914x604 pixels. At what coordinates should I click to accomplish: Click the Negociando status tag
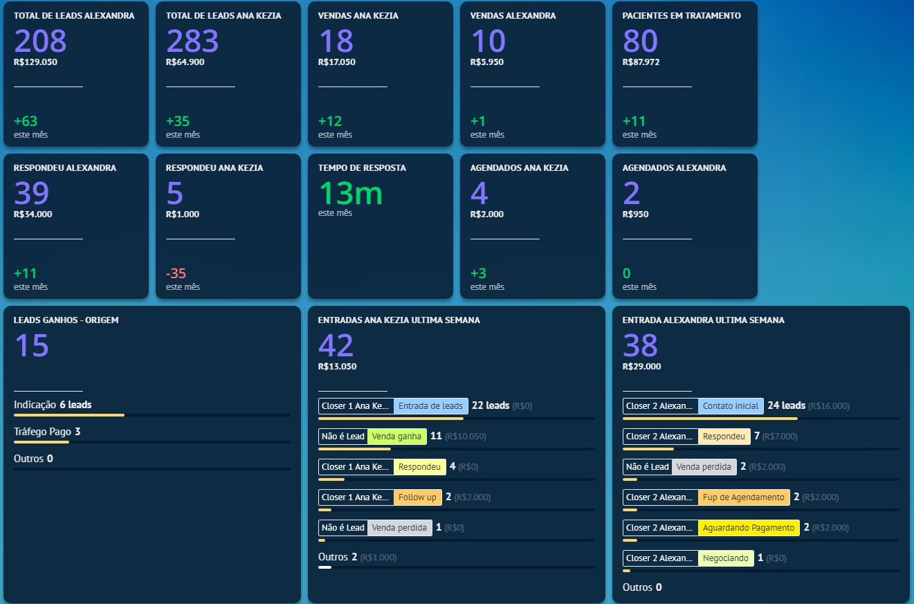pos(725,558)
